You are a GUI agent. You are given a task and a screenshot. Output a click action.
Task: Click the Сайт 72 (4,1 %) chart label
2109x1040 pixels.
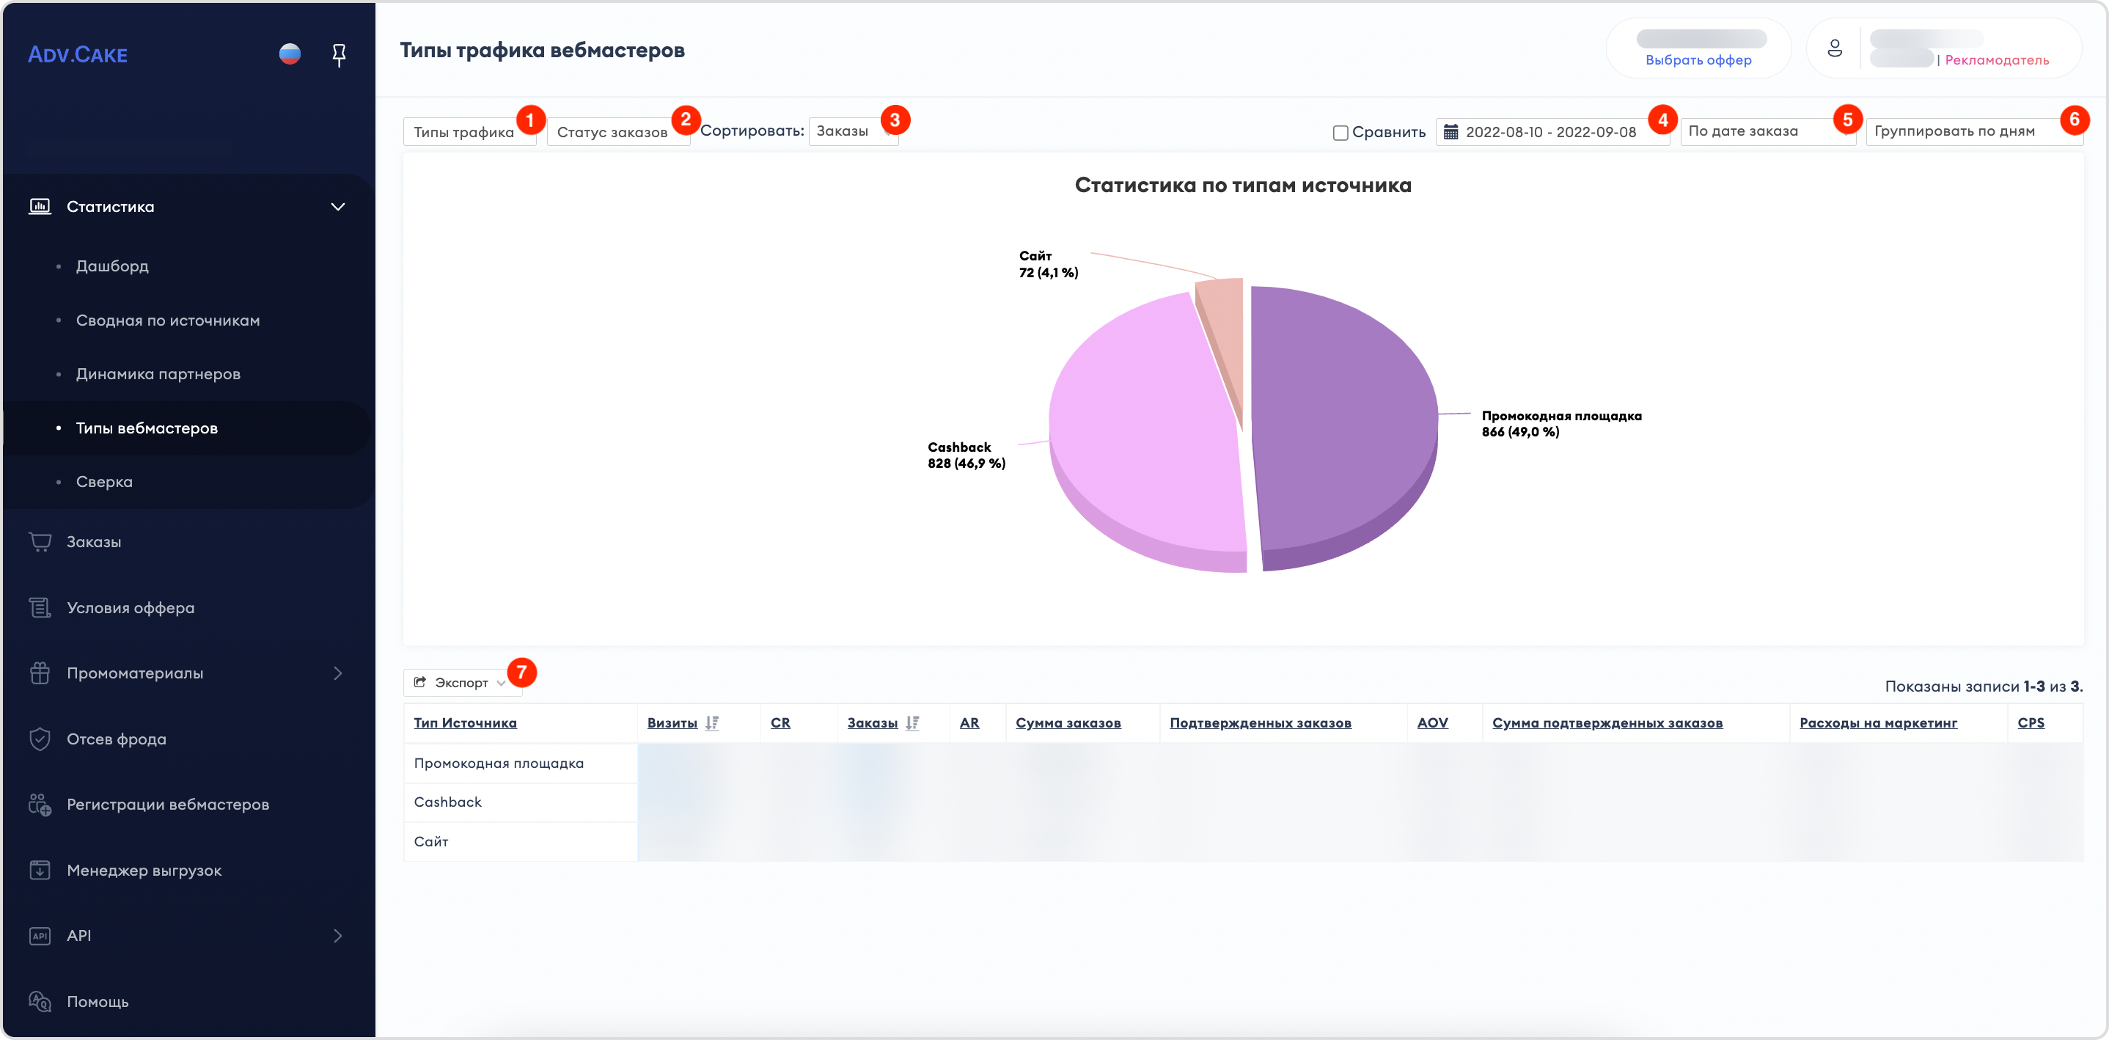1048,264
